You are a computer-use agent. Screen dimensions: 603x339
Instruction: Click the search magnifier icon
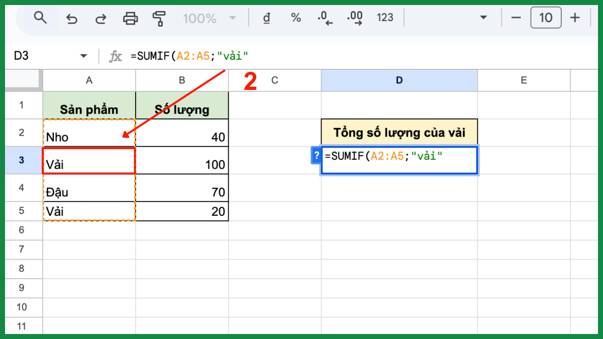[x=40, y=19]
